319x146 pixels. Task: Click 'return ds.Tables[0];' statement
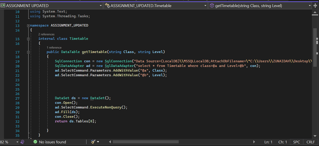[x=76, y=121]
